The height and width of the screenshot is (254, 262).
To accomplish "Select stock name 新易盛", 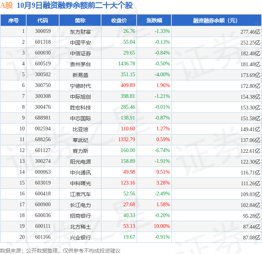I will (x=80, y=75).
